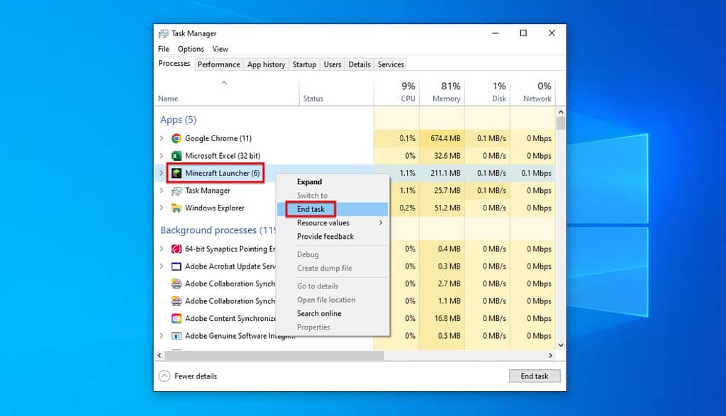Click the End task button at bottom

535,376
